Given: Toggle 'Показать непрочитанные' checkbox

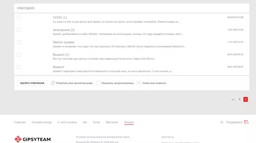Looking at the screenshot, I should (98, 83).
